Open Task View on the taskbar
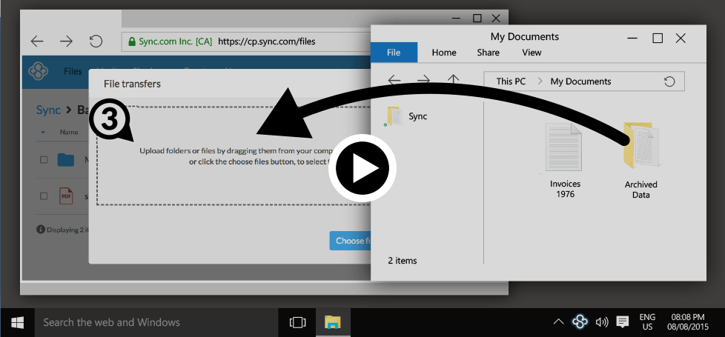The image size is (725, 337). pyautogui.click(x=297, y=322)
